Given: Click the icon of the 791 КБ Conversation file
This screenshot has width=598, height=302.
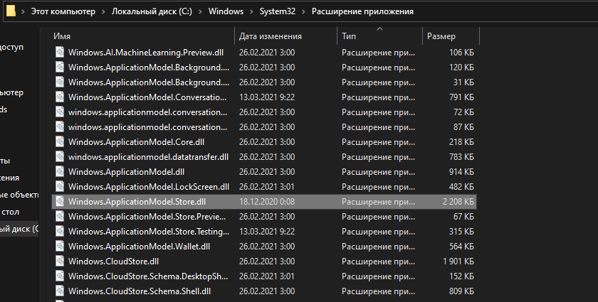Looking at the screenshot, I should click(60, 97).
